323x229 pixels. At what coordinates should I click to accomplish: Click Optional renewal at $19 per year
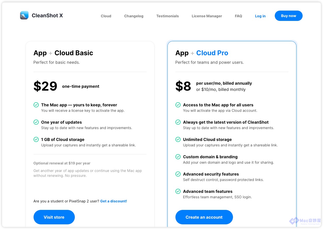click(62, 163)
